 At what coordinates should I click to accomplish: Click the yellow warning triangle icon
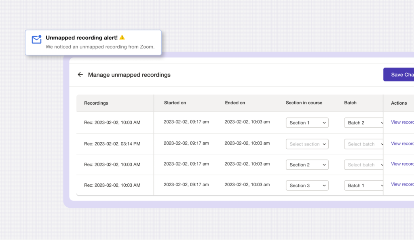pos(122,38)
